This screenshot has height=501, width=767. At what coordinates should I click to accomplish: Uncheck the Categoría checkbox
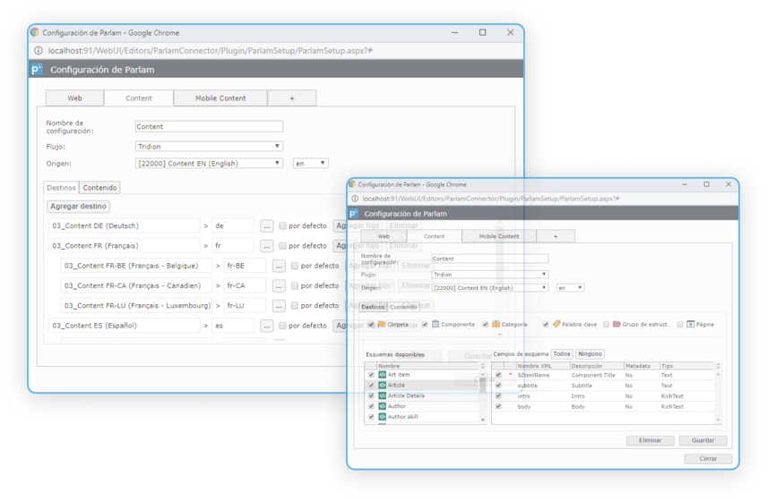pyautogui.click(x=485, y=325)
